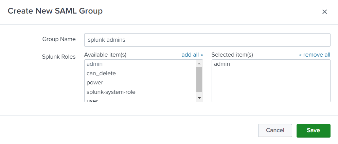Choose the power role in Available list
This screenshot has height=144, width=338.
95,82
